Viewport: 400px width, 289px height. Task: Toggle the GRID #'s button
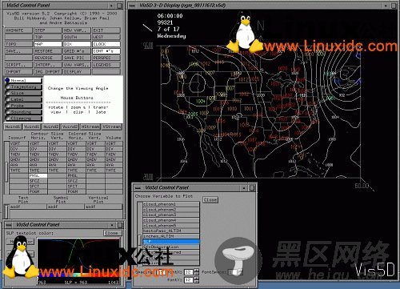click(77, 50)
